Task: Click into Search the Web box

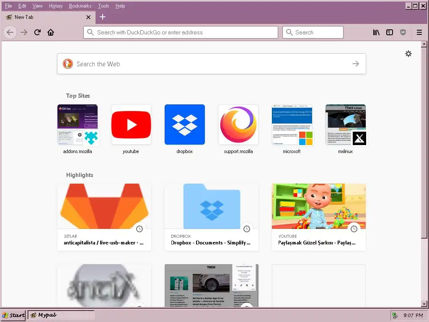Action: pyautogui.click(x=212, y=64)
